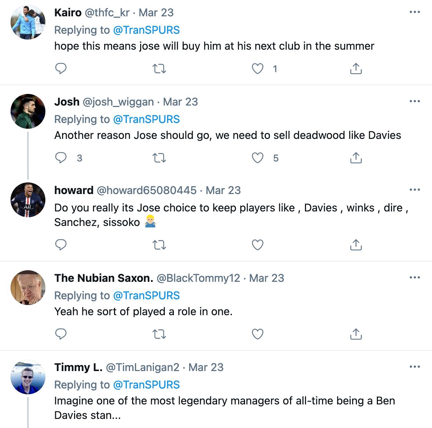Viewport: 432px width, 428px height.
Task: Share howard's tweet
Action: 356,245
